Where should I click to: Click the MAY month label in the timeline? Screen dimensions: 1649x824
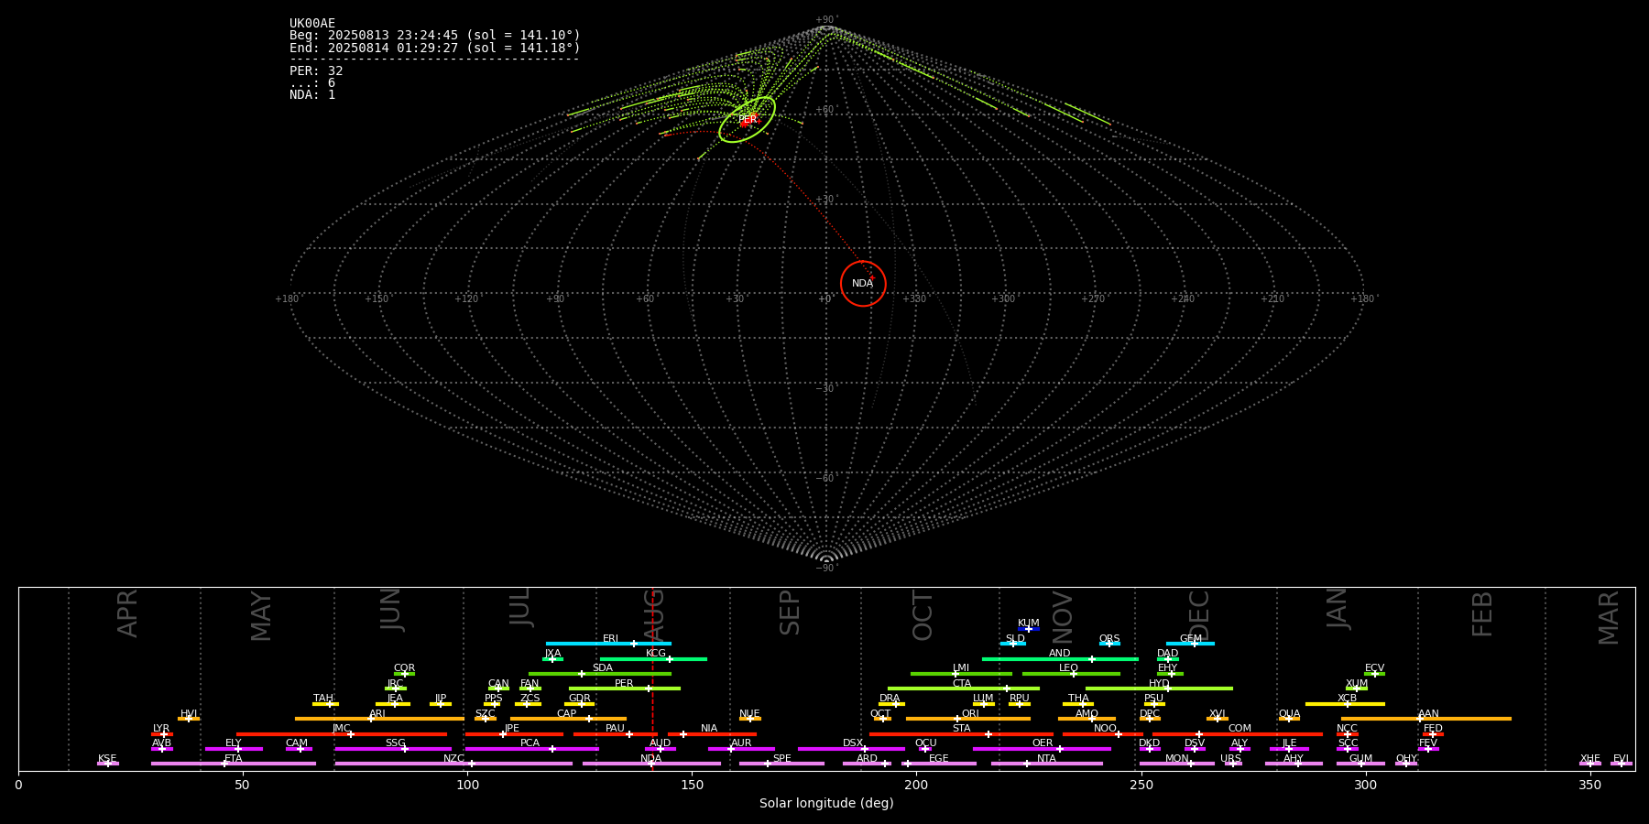[x=261, y=616]
